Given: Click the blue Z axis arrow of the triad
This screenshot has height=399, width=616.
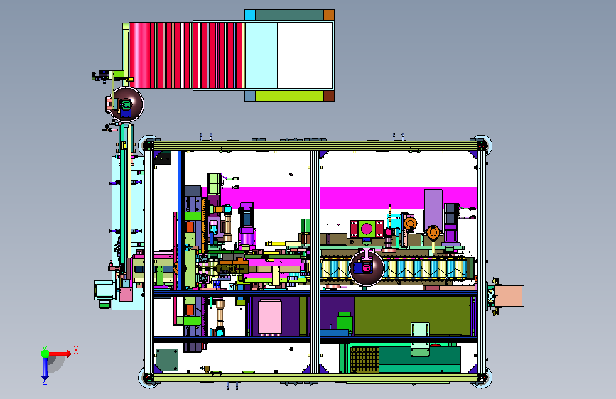Looking at the screenshot, I should [x=45, y=368].
